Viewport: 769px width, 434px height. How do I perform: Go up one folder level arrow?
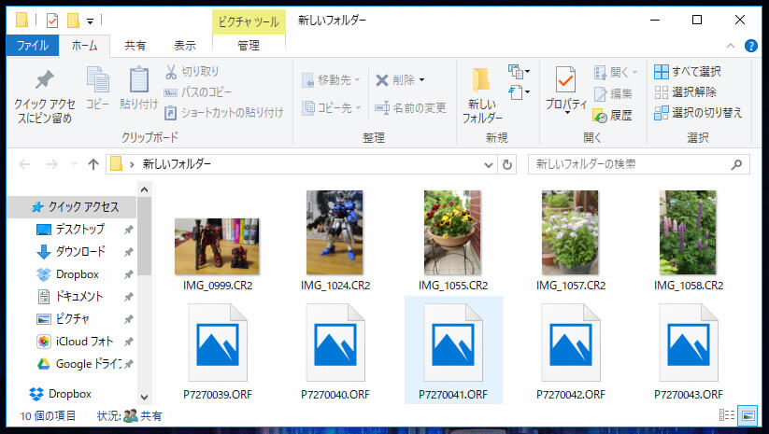(93, 164)
